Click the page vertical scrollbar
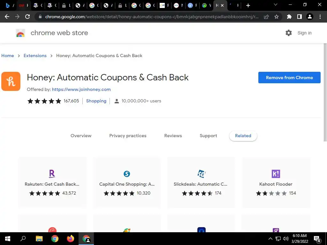Screen dimensions: 327x245 click(325, 93)
